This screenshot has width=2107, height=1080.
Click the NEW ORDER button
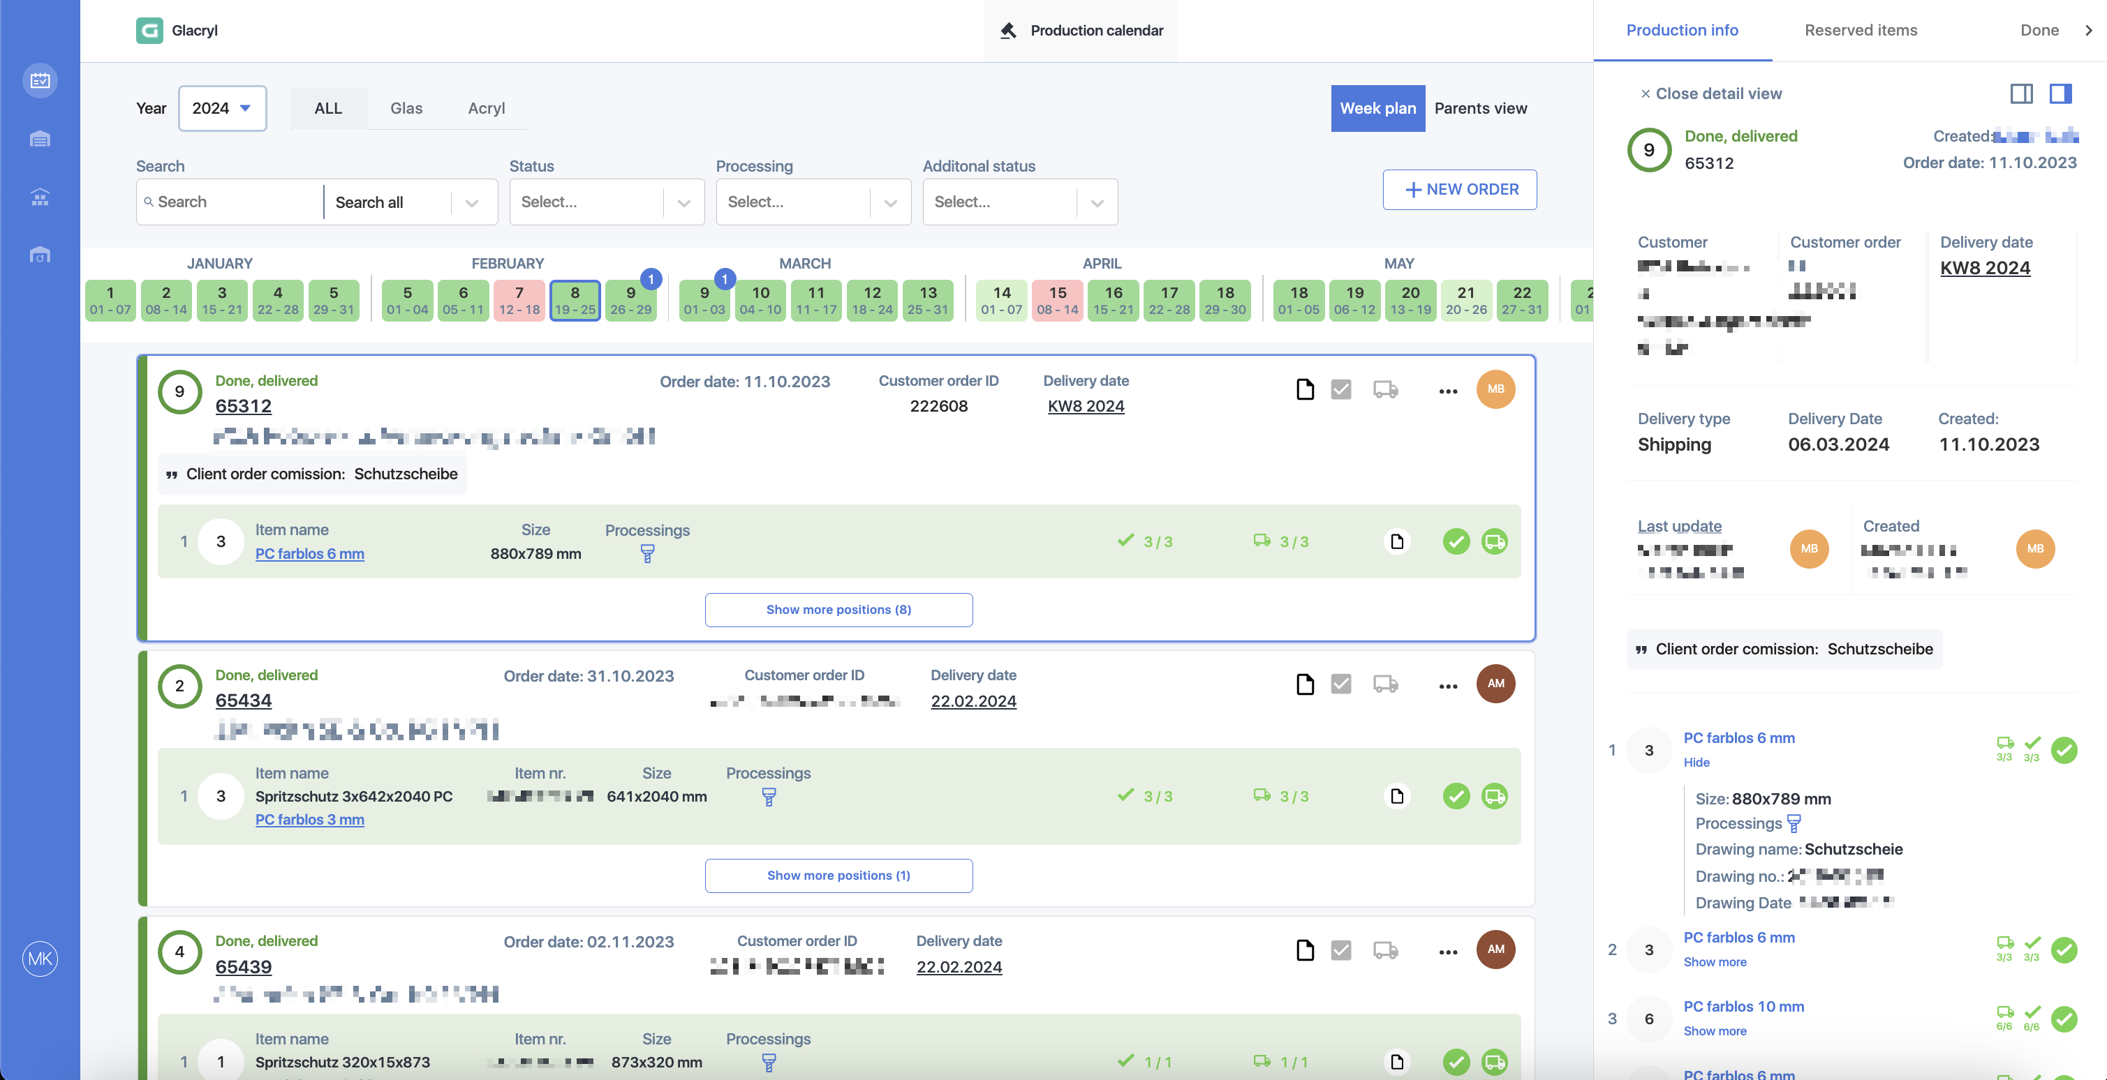(1459, 190)
